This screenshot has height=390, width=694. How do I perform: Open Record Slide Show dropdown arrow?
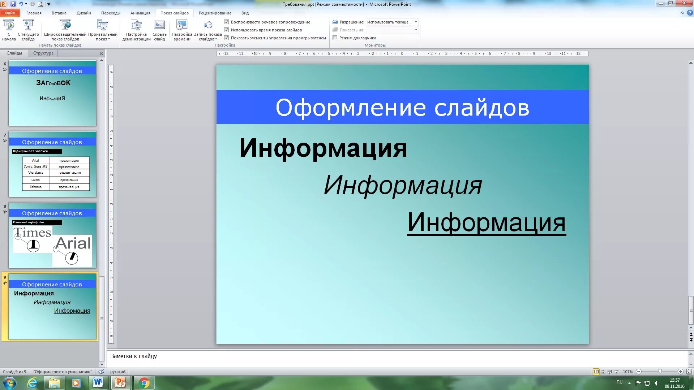216,39
